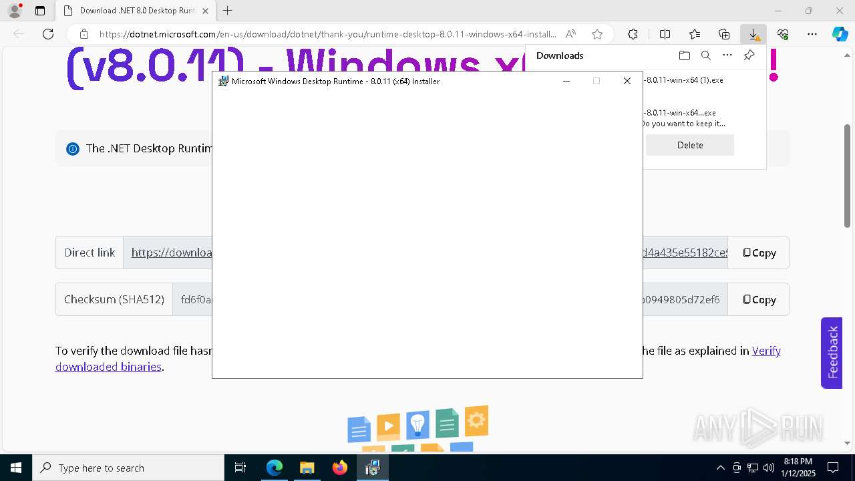
Task: Pin the Downloads panel
Action: [x=749, y=55]
